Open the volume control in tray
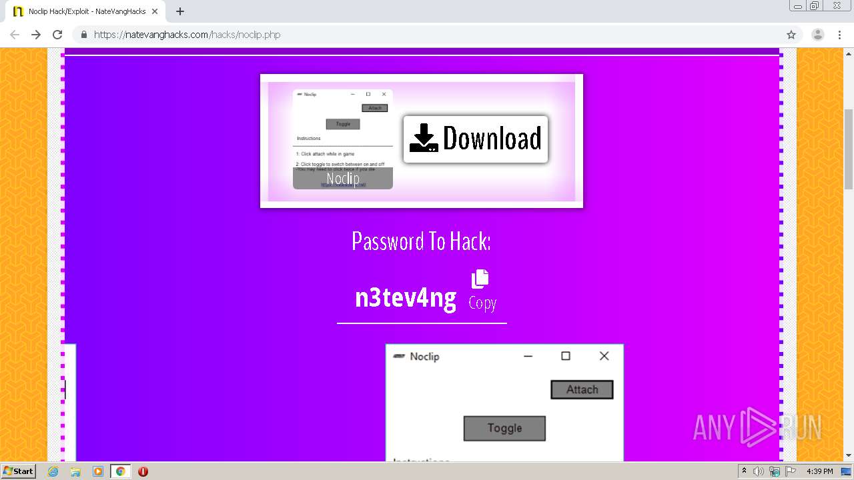854x480 pixels. (759, 471)
